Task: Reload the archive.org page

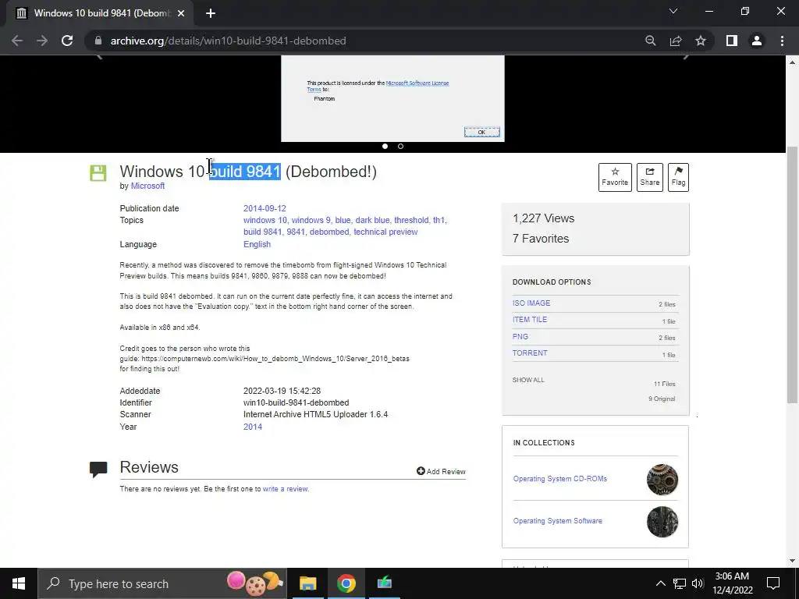Action: pos(67,41)
